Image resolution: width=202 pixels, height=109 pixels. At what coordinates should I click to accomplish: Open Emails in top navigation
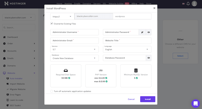[77, 4]
